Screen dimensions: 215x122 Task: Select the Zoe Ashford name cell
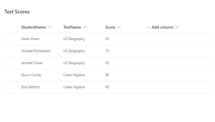[30, 87]
